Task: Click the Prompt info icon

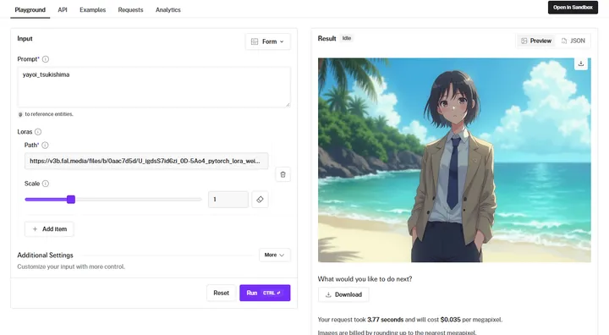Action: coord(46,59)
